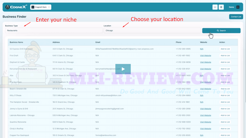Visit Website for Beatrix Streeterville
246x138 pixels.
[x=205, y=89]
